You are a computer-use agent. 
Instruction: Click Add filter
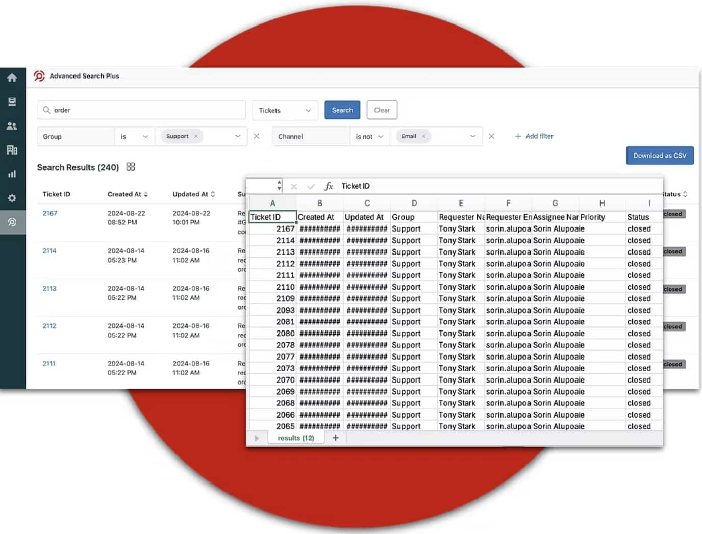click(x=534, y=136)
